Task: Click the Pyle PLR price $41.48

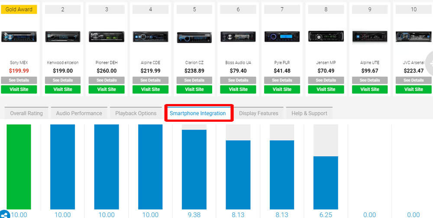Action: point(282,71)
